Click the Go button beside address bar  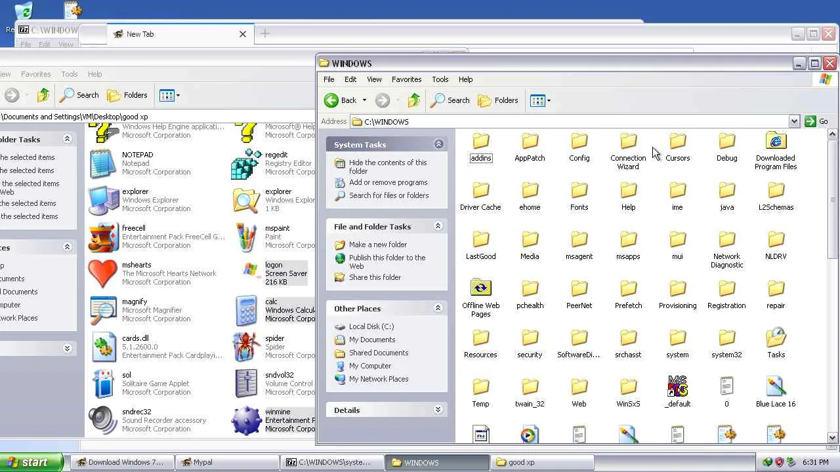(817, 121)
